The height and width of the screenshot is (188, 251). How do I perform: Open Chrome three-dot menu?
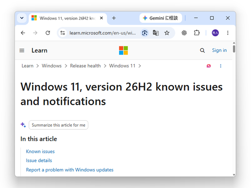click(x=228, y=33)
